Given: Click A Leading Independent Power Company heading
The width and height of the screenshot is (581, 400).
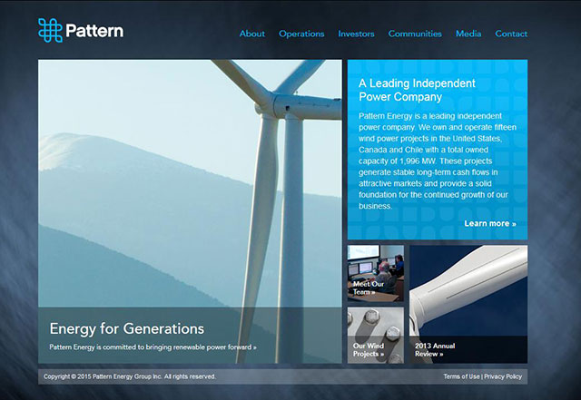Looking at the screenshot, I should (x=417, y=90).
